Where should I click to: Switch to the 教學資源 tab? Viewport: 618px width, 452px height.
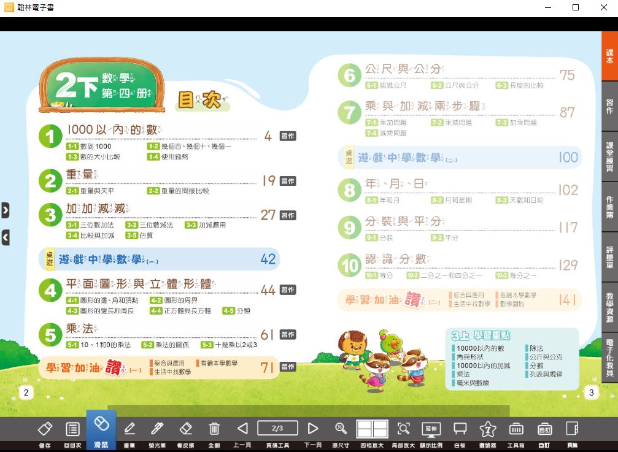click(610, 307)
